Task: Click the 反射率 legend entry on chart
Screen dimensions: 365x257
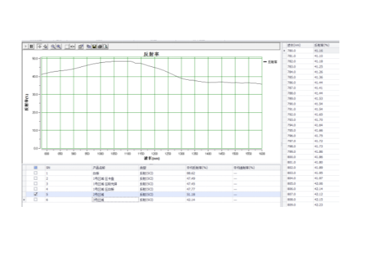Action: [x=270, y=62]
